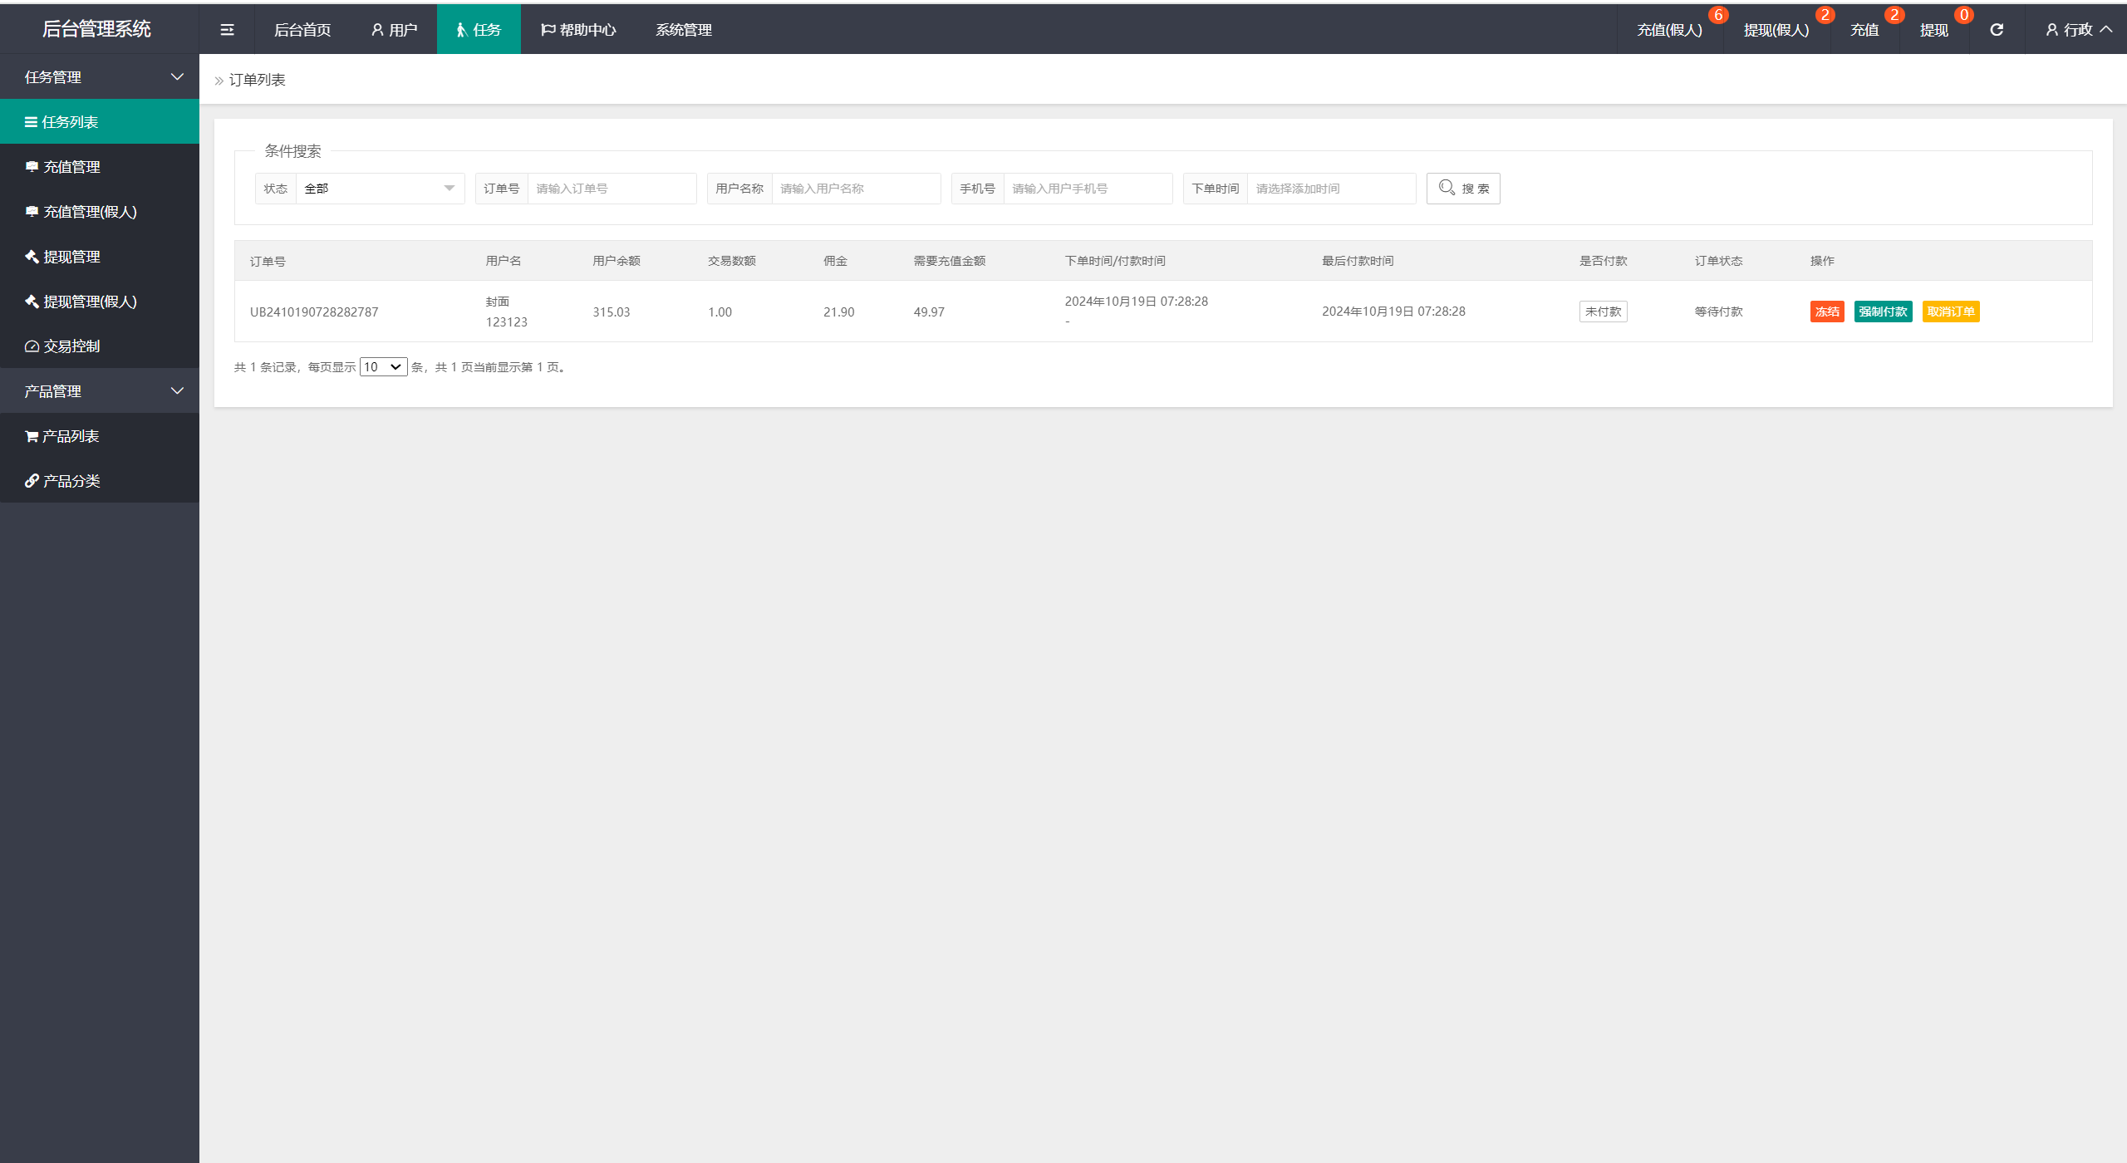Expand the 行政 user account menu
The width and height of the screenshot is (2127, 1163).
2077,30
